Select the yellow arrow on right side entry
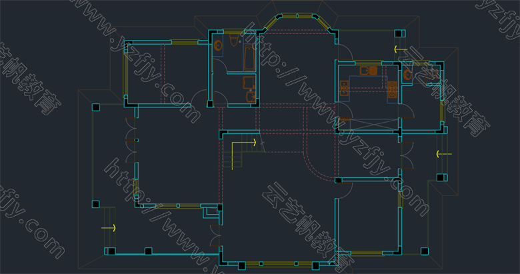The image size is (520, 274). coord(444,154)
